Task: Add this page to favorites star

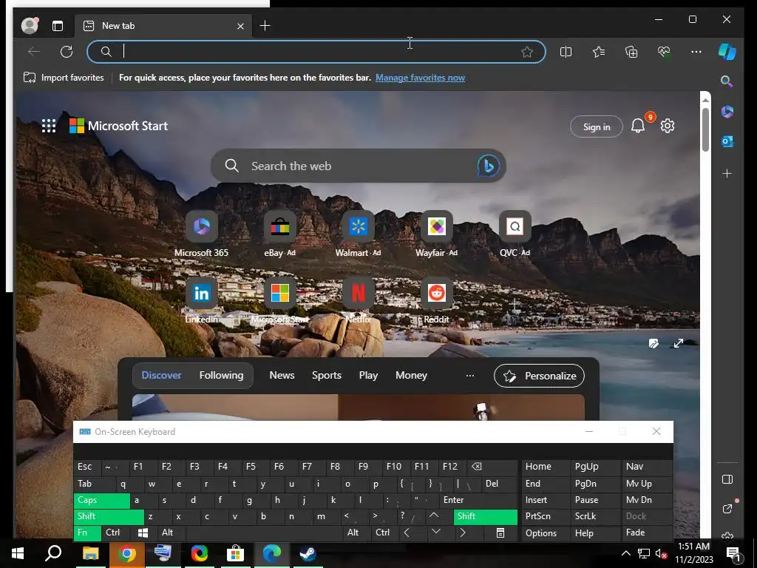Action: click(527, 52)
